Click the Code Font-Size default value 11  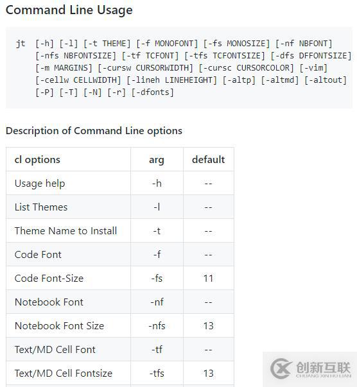[209, 279]
